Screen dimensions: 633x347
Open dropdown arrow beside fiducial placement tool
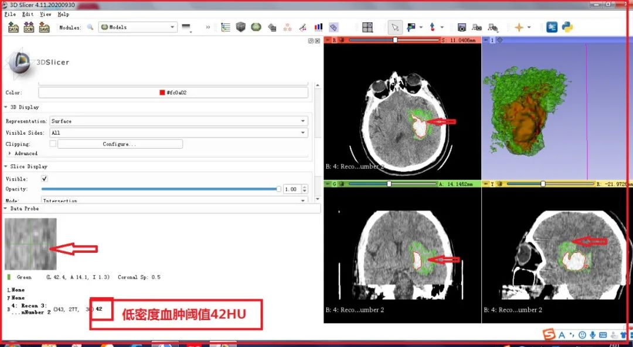coord(442,28)
